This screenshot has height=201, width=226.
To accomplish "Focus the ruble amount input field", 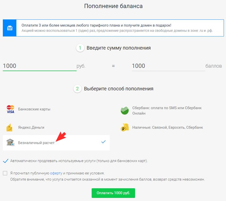I will (40, 66).
